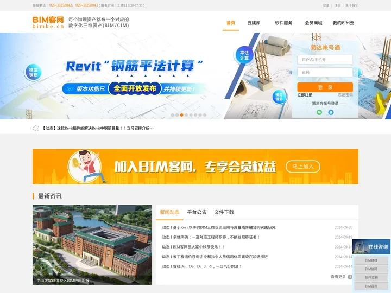
Task: Click the phone number 020-38258042
Action: (x=61, y=5)
